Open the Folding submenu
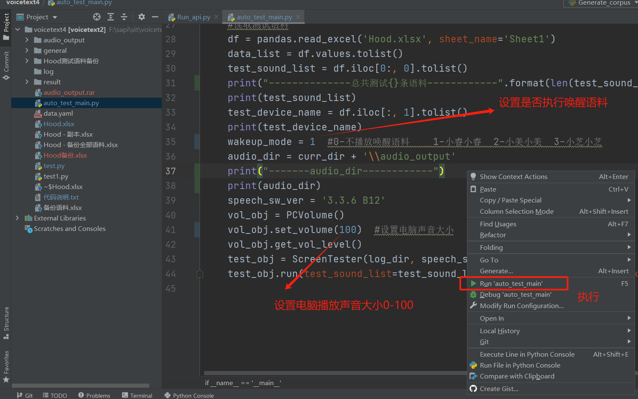Screen dimensions: 638x399 (551, 247)
